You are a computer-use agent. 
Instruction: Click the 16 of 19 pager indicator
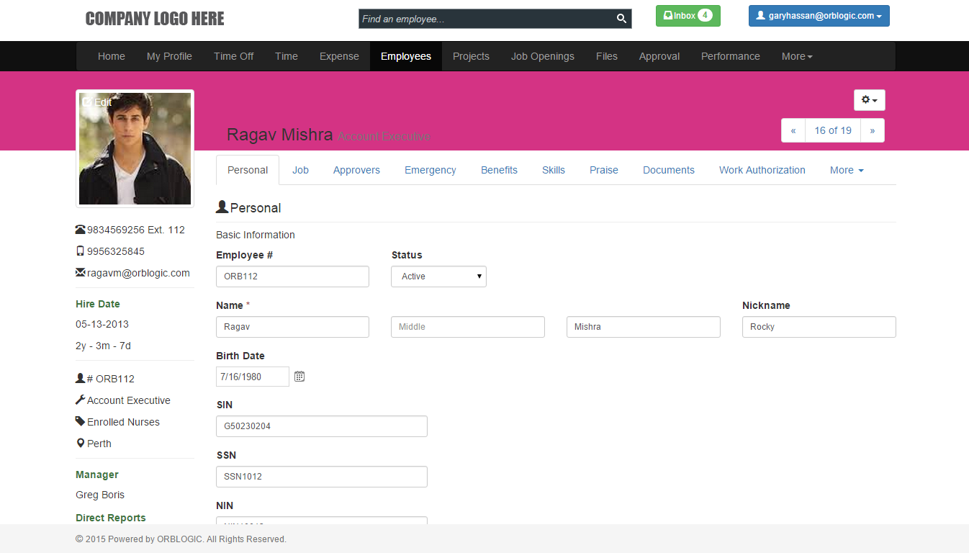[833, 130]
